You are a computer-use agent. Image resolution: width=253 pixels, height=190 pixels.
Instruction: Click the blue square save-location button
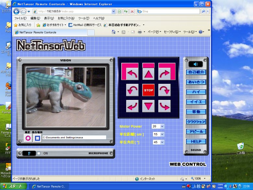(37, 138)
